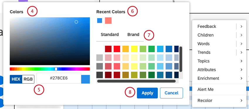Select the olive yellow swatch in bottom row
Image resolution: width=249 pixels, height=109 pixels.
[134, 75]
